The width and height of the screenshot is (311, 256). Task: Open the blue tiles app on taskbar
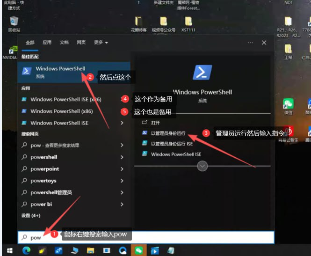click(x=58, y=251)
